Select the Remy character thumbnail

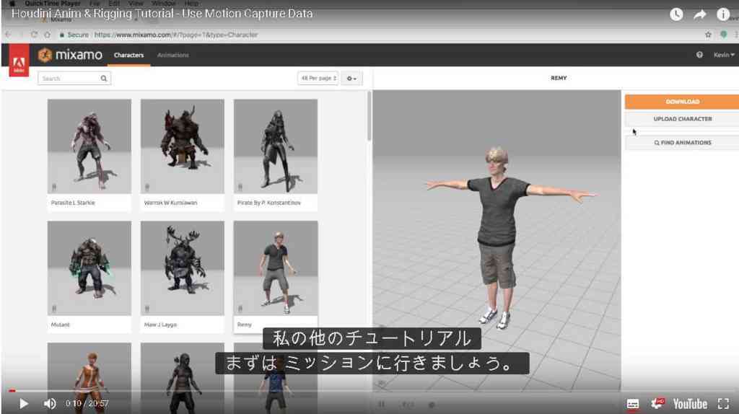(x=276, y=268)
